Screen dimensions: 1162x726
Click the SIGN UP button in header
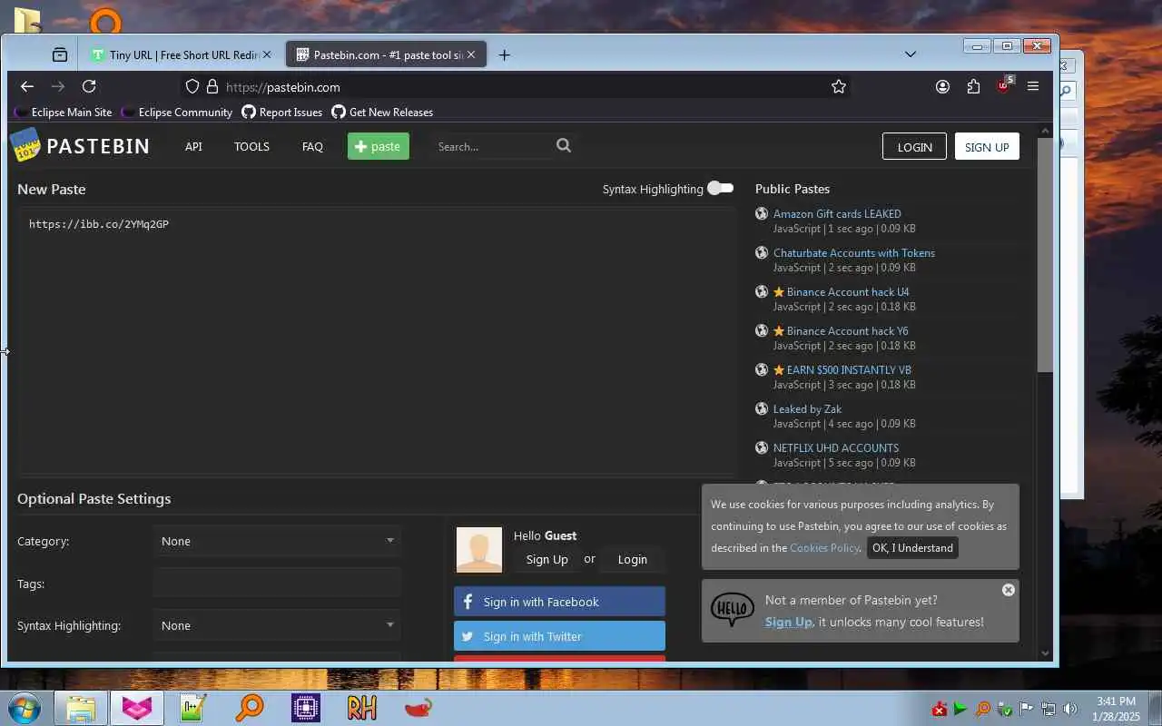pos(987,147)
